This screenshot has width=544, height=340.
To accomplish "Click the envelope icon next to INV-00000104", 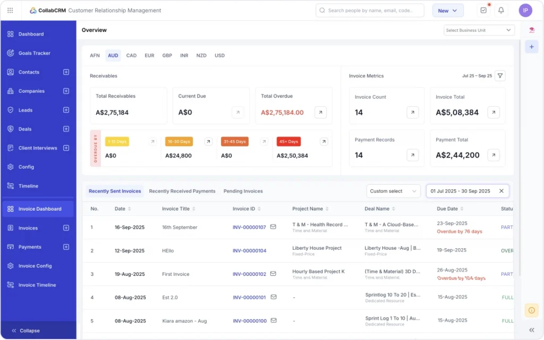I will click(x=273, y=250).
